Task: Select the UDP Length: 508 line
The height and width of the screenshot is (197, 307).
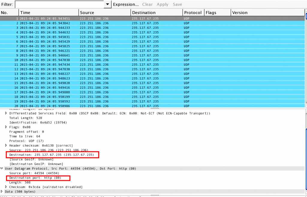Action: pos(20,182)
